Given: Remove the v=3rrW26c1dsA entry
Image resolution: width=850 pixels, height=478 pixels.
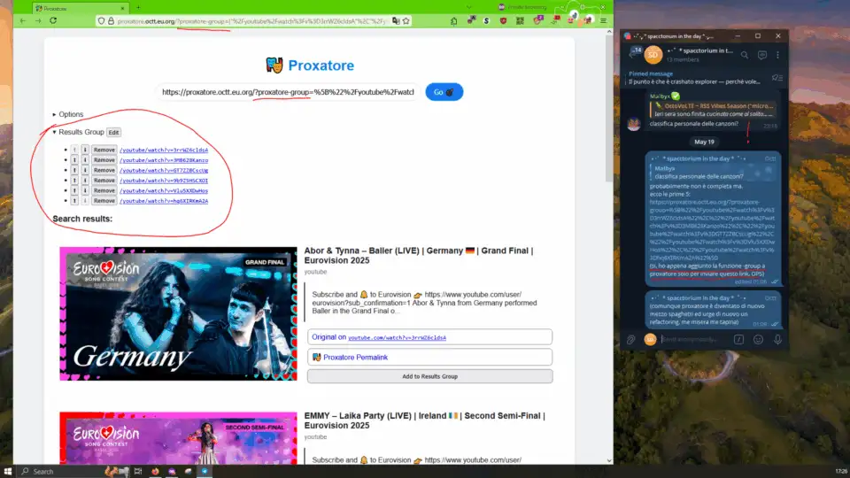Looking at the screenshot, I should (104, 150).
